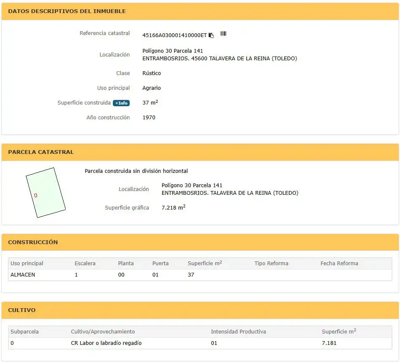Copy the cadastral reference with copy icon
The height and width of the screenshot is (363, 400).
click(x=211, y=35)
